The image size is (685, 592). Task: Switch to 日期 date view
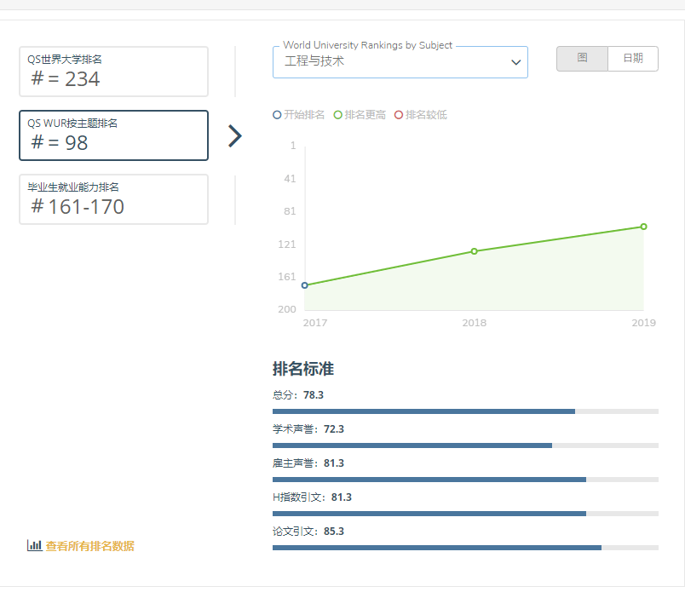pyautogui.click(x=633, y=59)
